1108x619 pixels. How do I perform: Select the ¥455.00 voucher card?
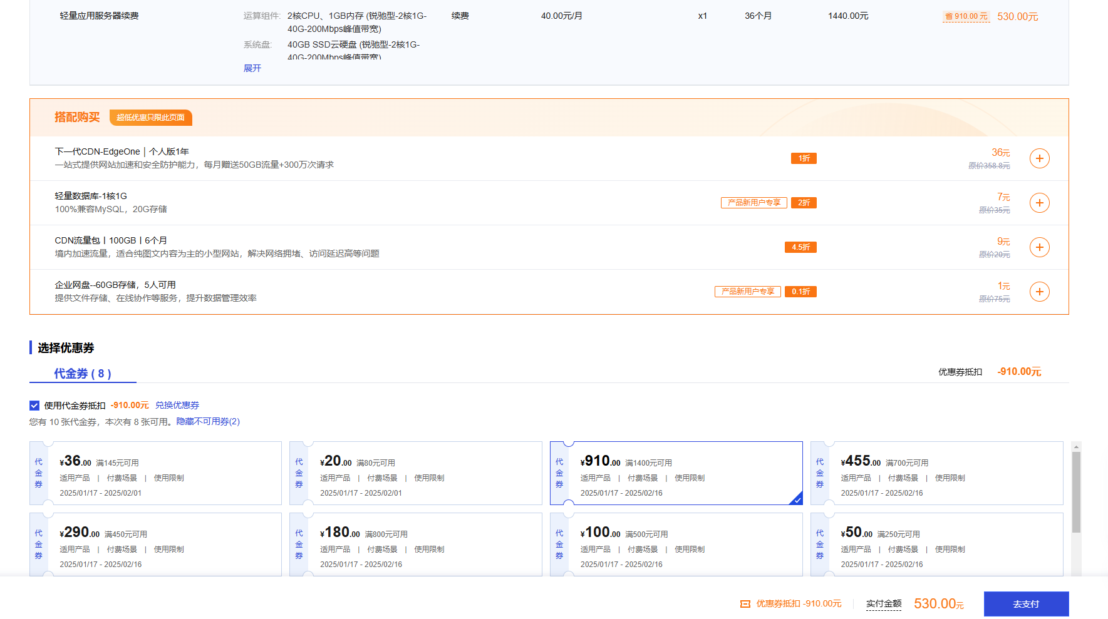click(936, 473)
